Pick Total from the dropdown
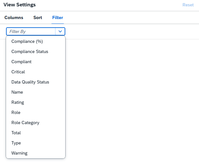199x166 pixels. click(x=16, y=133)
